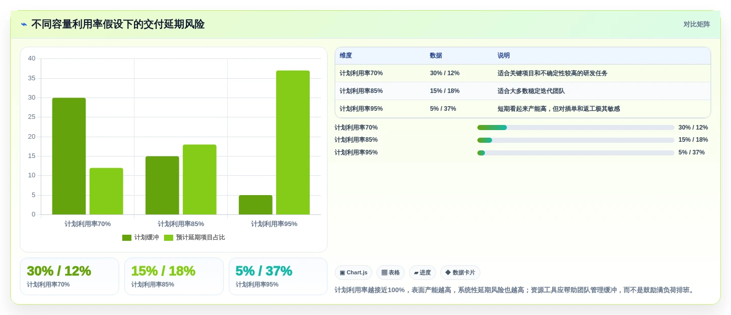The height and width of the screenshot is (315, 731).
Task: Click the 预计延期 bar for 计划利用率85%
Action: pyautogui.click(x=200, y=179)
